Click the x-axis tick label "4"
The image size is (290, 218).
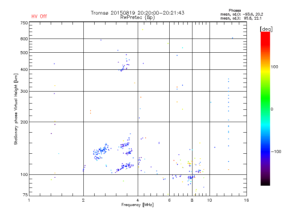[138, 200]
